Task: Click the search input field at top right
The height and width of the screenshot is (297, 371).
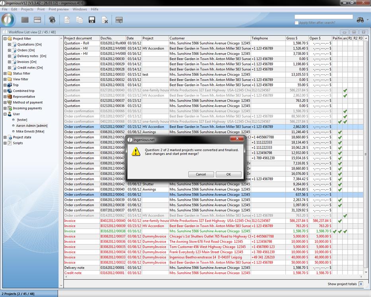Action: pos(323,17)
